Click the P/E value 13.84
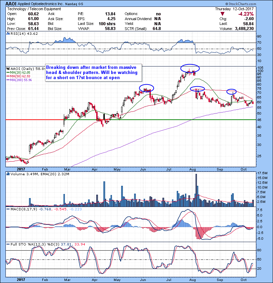 (110, 14)
